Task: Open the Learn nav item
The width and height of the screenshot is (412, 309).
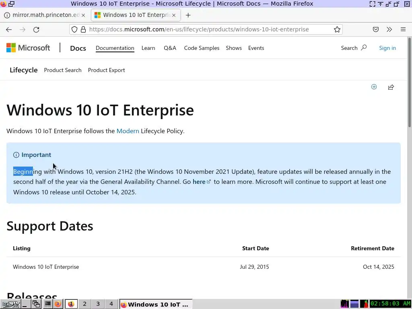Action: [148, 48]
